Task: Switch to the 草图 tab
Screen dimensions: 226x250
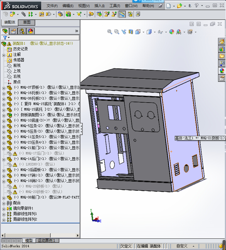Action: coord(27,22)
